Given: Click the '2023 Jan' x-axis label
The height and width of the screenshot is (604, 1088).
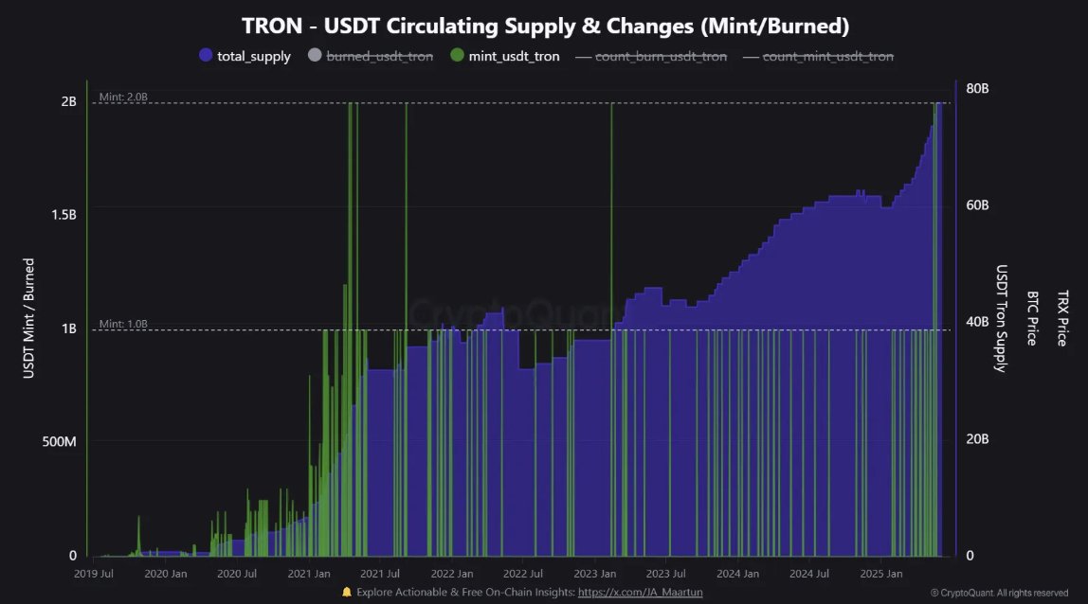Looking at the screenshot, I should [594, 574].
